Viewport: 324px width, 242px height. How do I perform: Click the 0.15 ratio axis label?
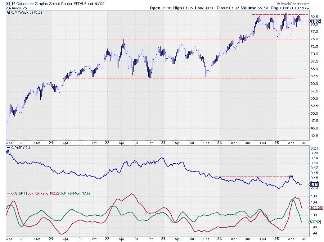(x=314, y=178)
